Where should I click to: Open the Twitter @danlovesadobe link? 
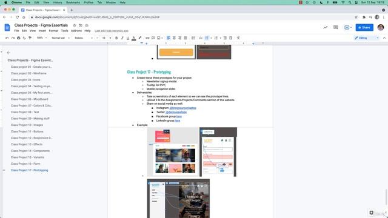(x=176, y=112)
